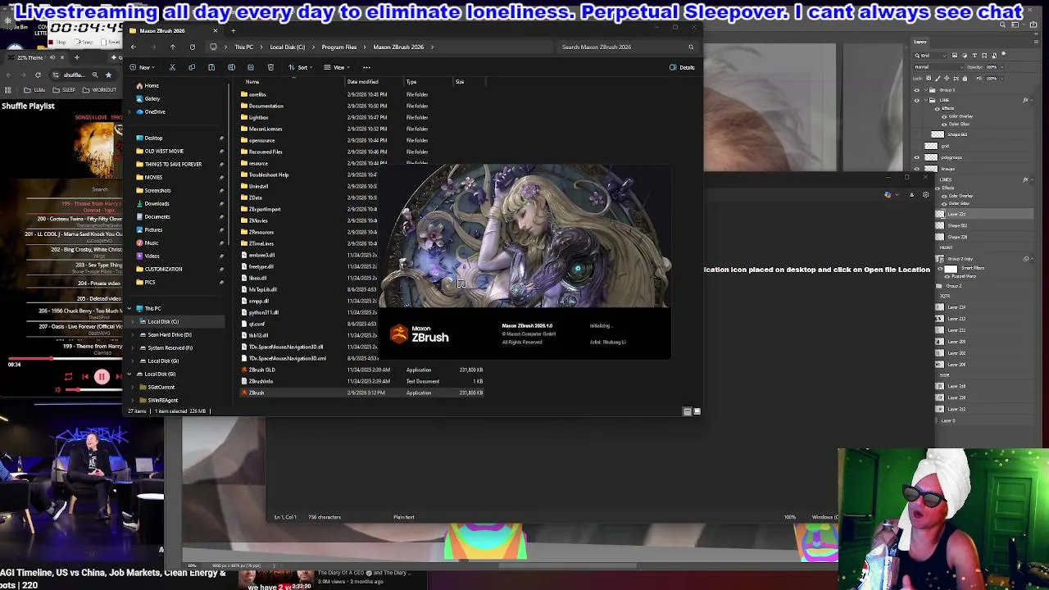Image resolution: width=1049 pixels, height=590 pixels.
Task: Select the ZBrush application file
Action: [257, 393]
